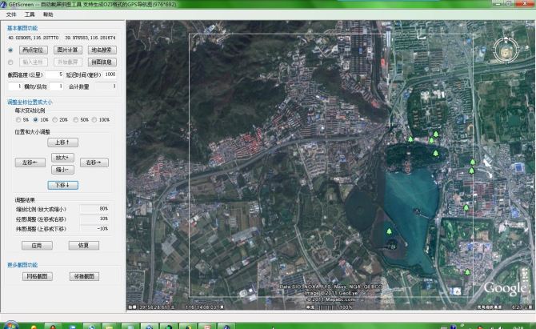Enlarge the capture area with 放大+
This screenshot has width=536, height=329.
click(62, 158)
